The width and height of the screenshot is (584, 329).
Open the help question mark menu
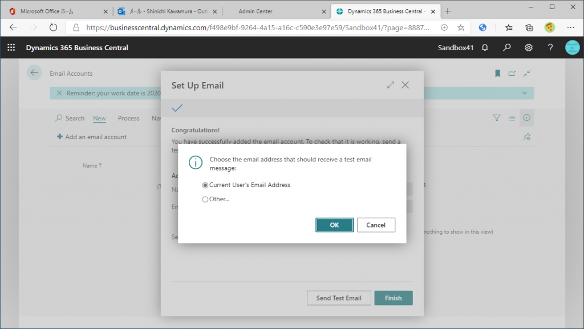pos(550,47)
